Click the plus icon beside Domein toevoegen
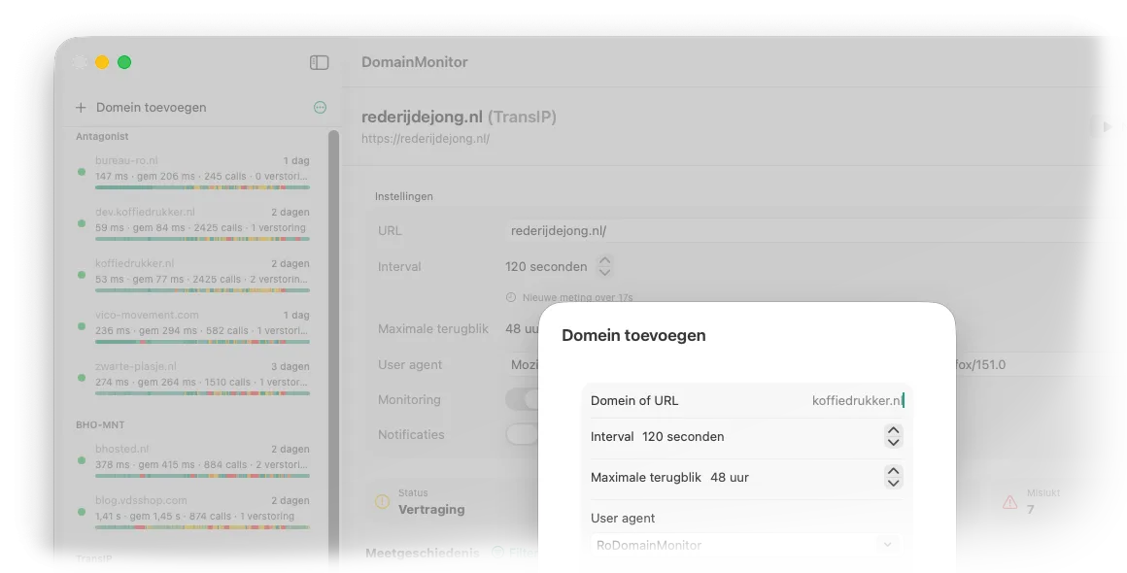The width and height of the screenshot is (1127, 573). tap(81, 107)
